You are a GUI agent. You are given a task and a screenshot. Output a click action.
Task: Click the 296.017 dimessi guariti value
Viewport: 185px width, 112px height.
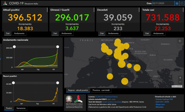click(x=72, y=17)
